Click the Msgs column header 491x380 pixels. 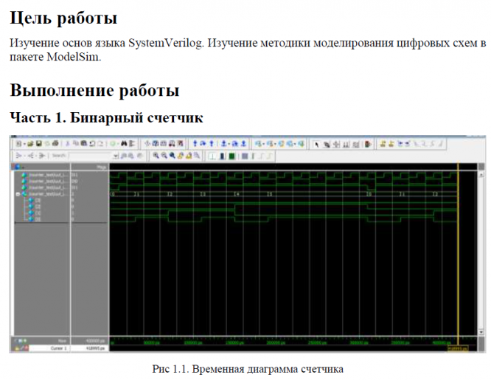101,167
